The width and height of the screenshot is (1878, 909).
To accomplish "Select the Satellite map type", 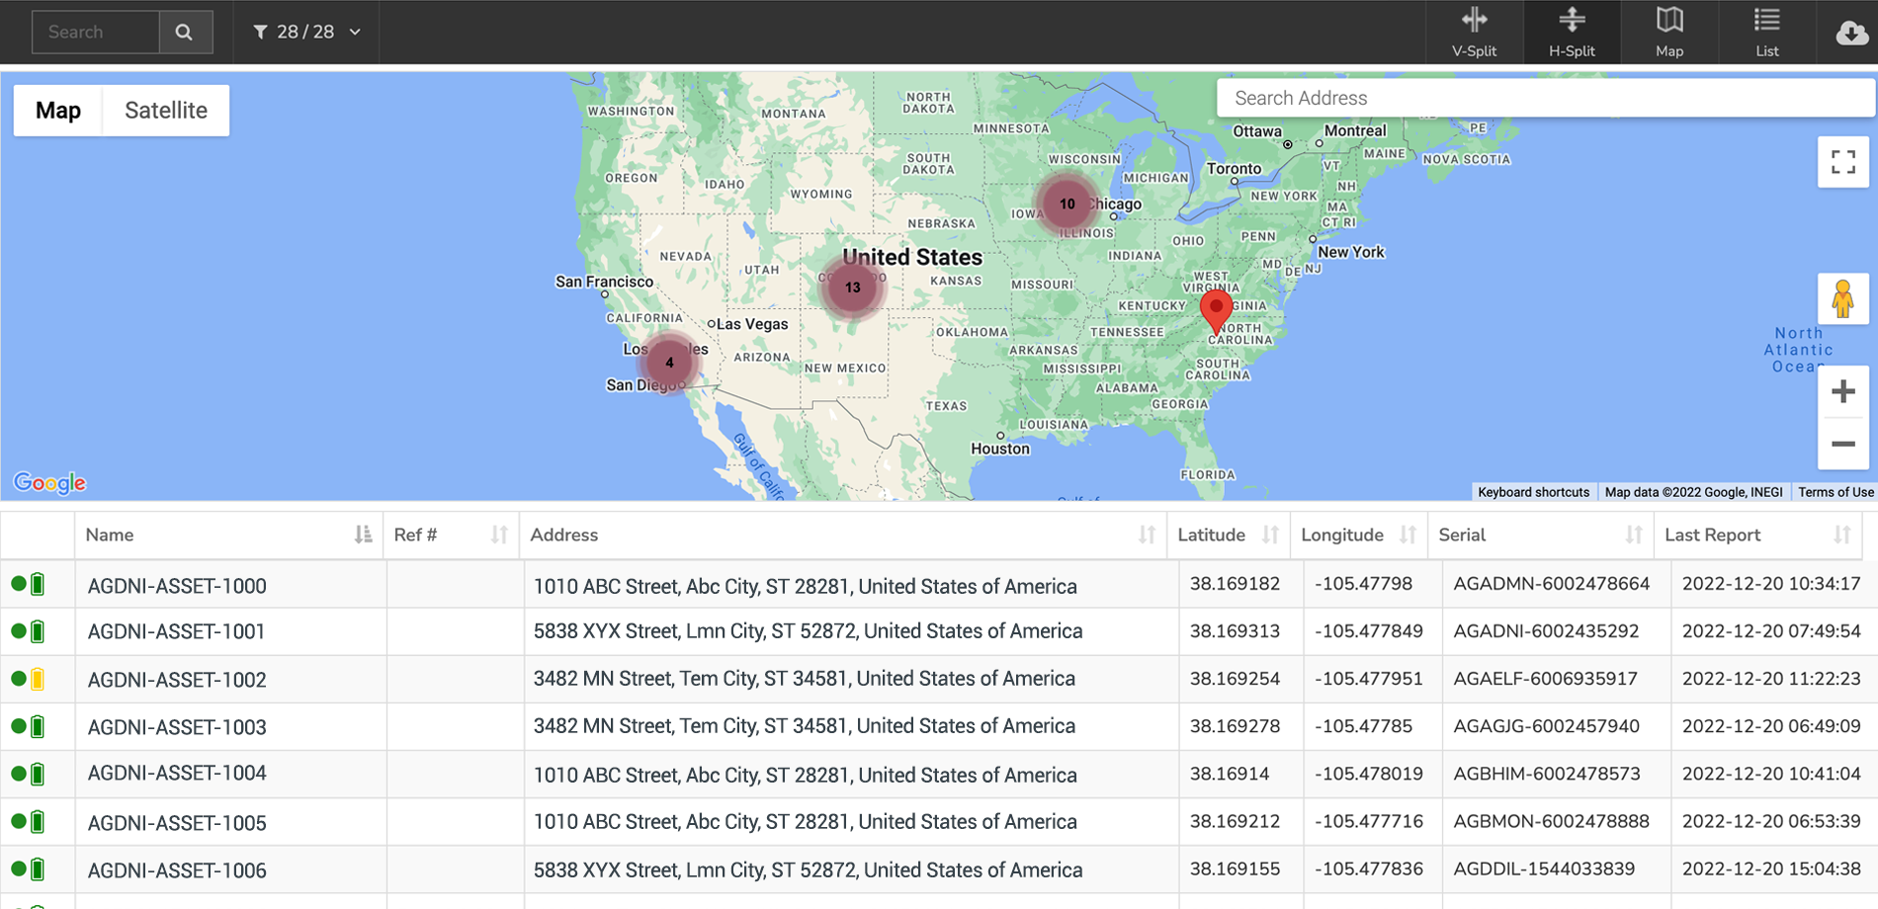I will click(166, 110).
